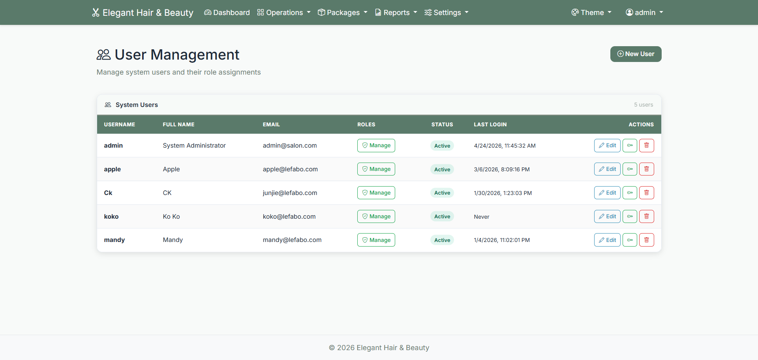Delete the admin user via trash icon
This screenshot has height=360, width=758.
point(646,145)
